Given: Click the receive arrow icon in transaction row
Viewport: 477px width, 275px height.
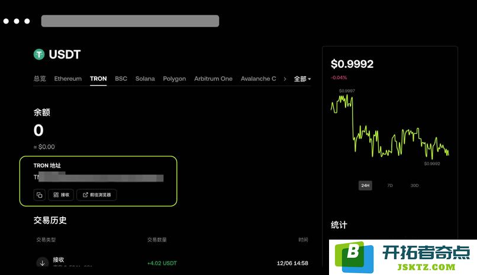Looking at the screenshot, I should coord(42,263).
